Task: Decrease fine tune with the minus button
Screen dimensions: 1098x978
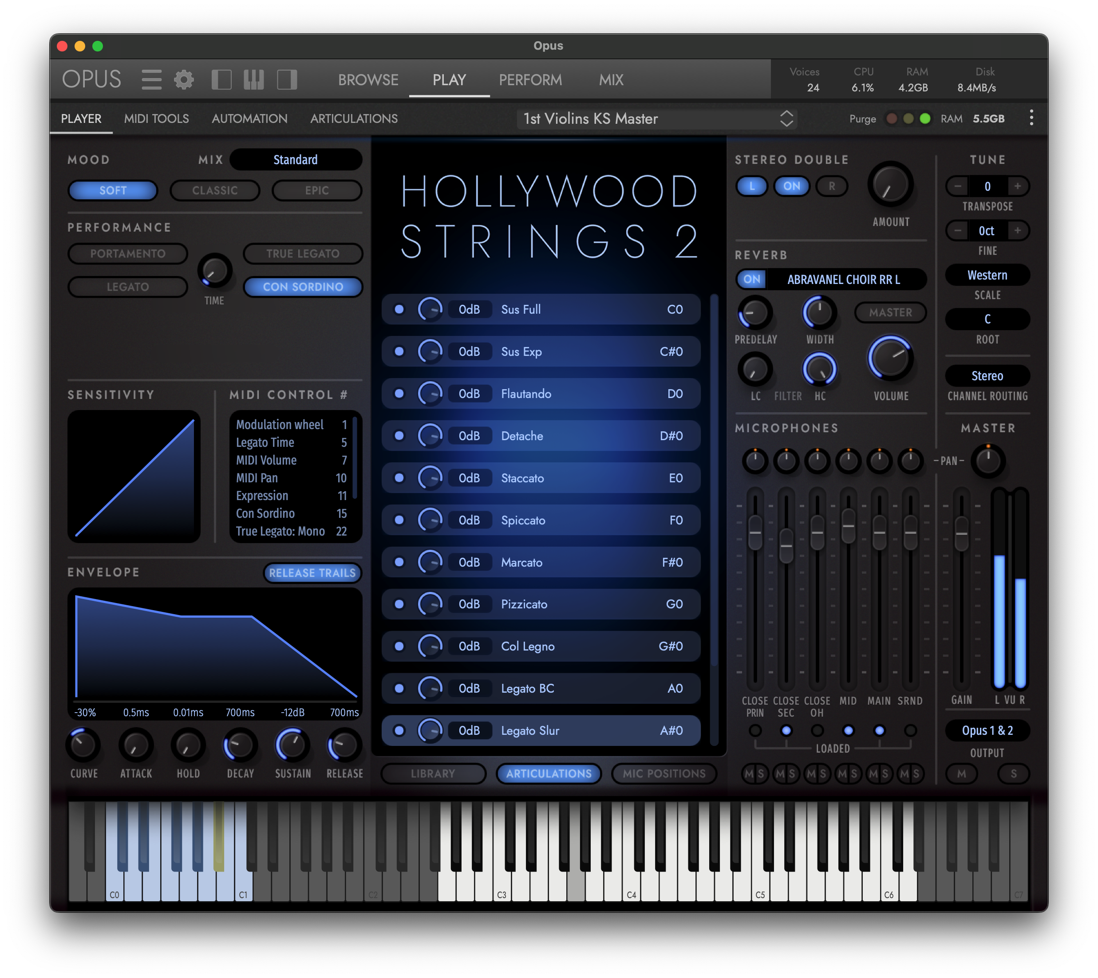Action: tap(957, 231)
